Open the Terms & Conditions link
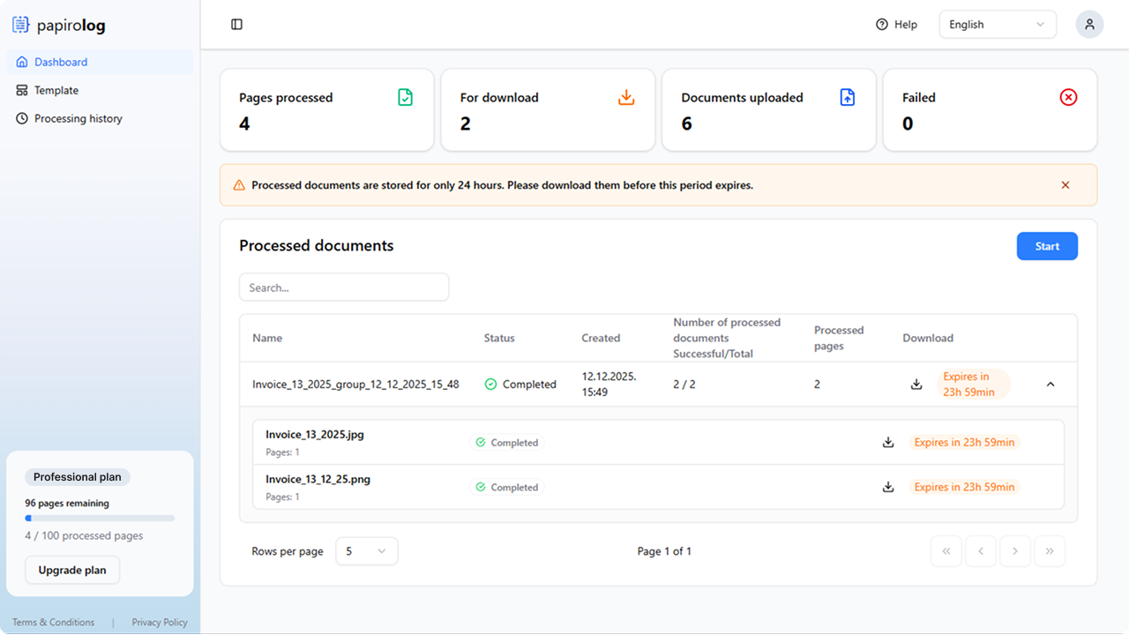Image resolution: width=1129 pixels, height=635 pixels. 54,623
